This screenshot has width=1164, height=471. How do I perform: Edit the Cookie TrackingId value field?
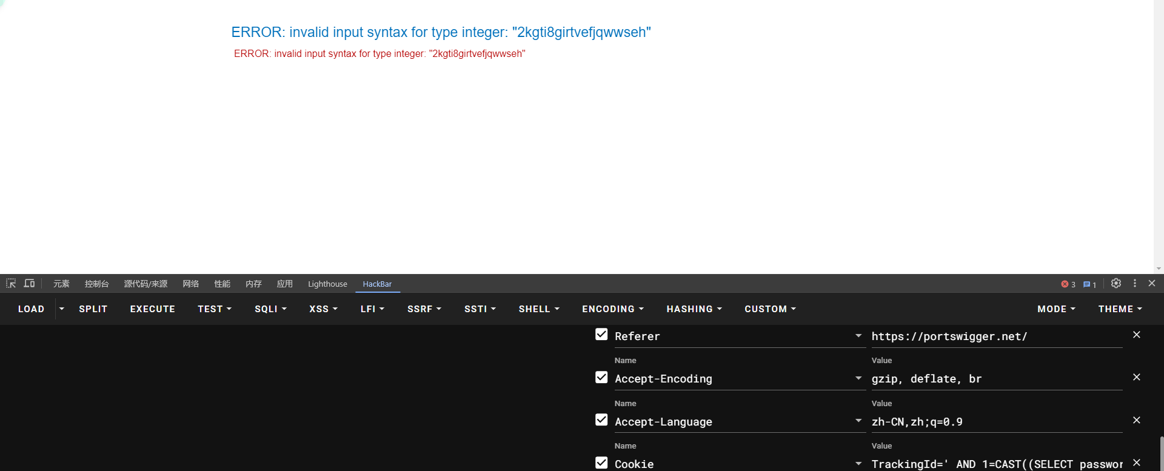click(997, 464)
